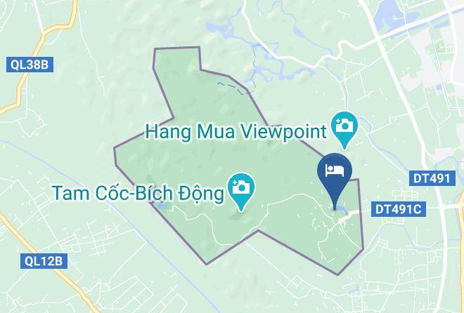Viewport: 464px width, 313px height.
Task: Click the Hang Mua Viewpoint camera pin
Action: click(x=344, y=130)
